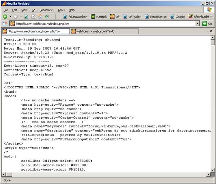
Task: Click the new tab icon beside address bar
Action: [x=5, y=24]
